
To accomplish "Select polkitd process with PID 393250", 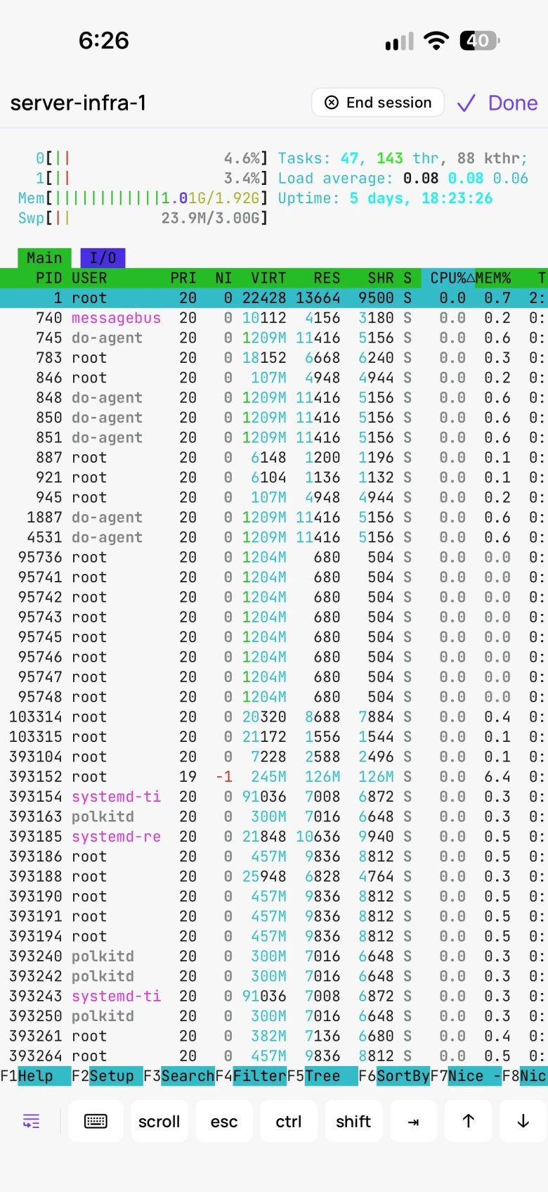I will (x=274, y=1016).
